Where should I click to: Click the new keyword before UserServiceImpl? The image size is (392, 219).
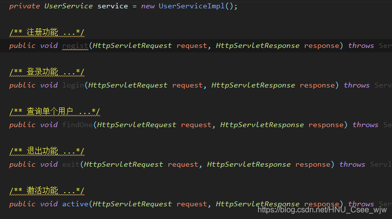point(147,6)
